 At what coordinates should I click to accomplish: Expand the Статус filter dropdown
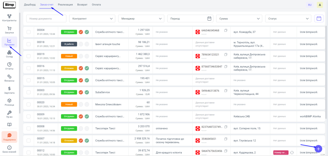click(x=288, y=19)
